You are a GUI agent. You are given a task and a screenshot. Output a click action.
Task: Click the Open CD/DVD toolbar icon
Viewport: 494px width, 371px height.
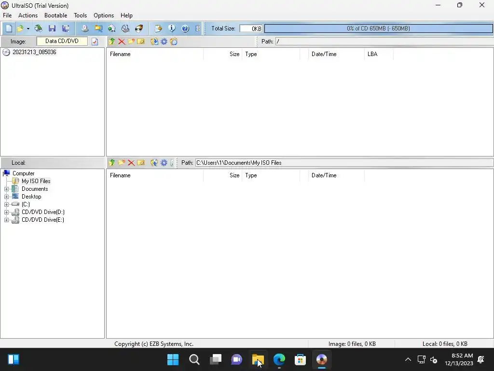pyautogui.click(x=39, y=29)
